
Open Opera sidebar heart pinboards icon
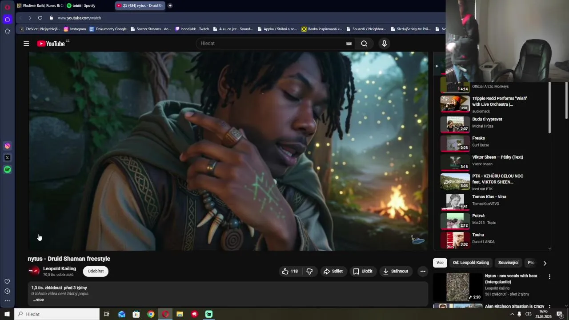coord(7,282)
